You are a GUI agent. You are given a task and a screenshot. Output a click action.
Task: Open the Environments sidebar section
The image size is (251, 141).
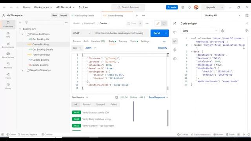8,45
